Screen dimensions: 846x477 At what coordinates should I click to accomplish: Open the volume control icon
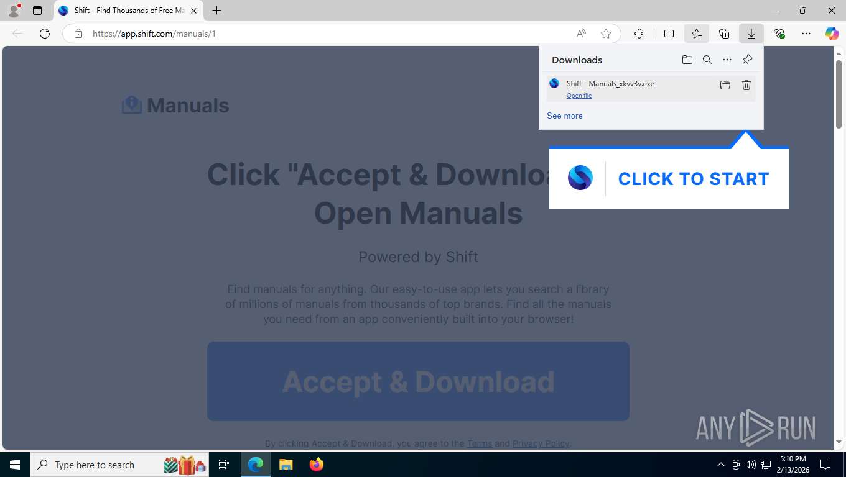(x=750, y=465)
